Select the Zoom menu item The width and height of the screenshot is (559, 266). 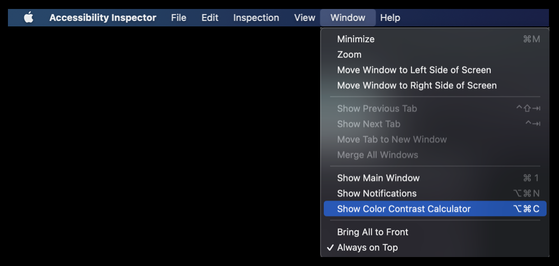[x=435, y=54]
